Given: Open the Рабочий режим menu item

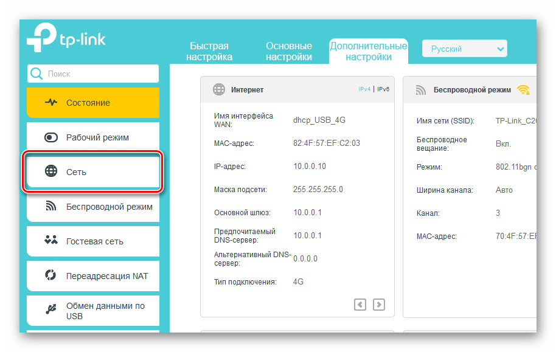Looking at the screenshot, I should [x=93, y=137].
